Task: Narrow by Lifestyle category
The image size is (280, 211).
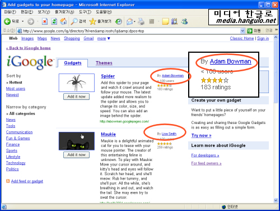Action: [x=13, y=157]
